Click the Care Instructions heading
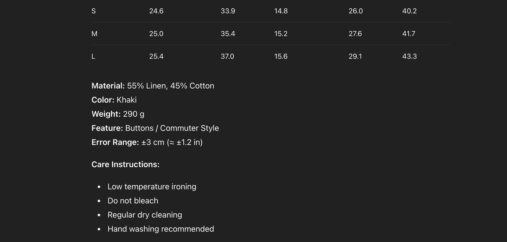Screen dimensions: 507x242 [125, 164]
